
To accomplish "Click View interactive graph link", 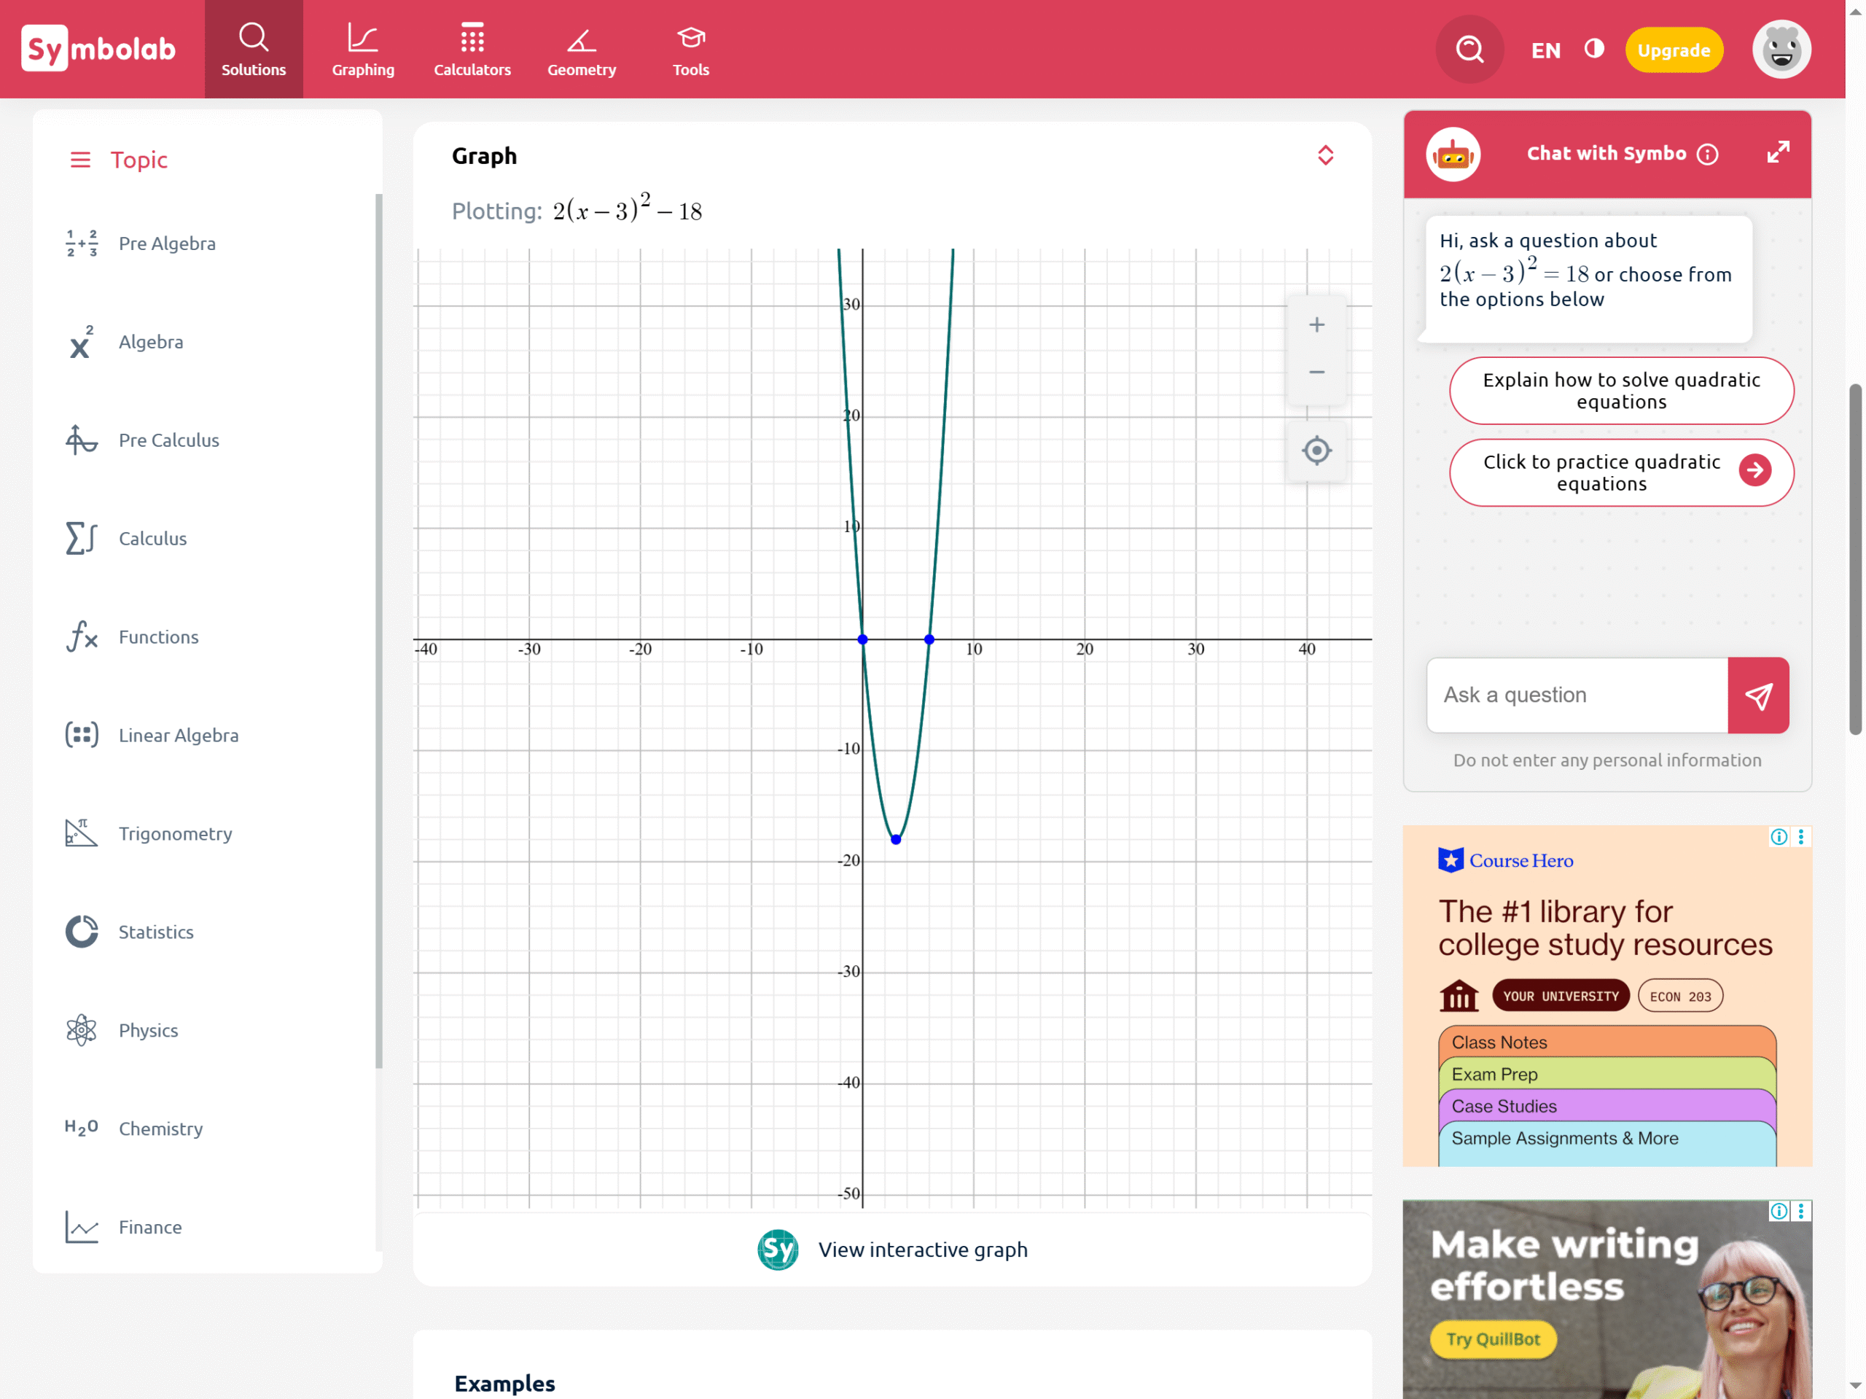I will (x=922, y=1250).
